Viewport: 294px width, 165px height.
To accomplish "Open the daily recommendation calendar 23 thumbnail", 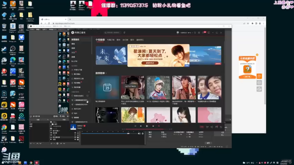I will pyautogui.click(x=107, y=88).
